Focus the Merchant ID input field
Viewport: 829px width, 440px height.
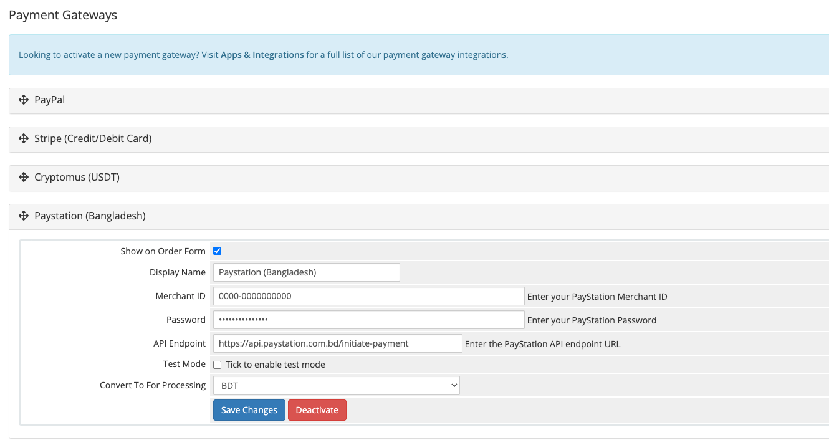click(x=368, y=296)
